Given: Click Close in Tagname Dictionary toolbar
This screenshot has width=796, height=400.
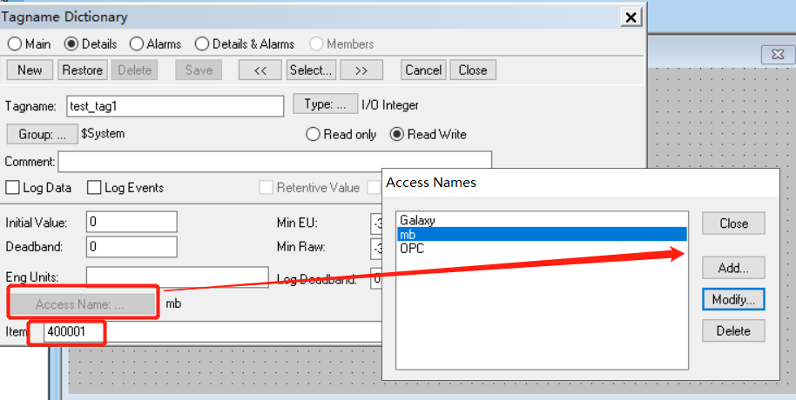Looking at the screenshot, I should (x=473, y=70).
